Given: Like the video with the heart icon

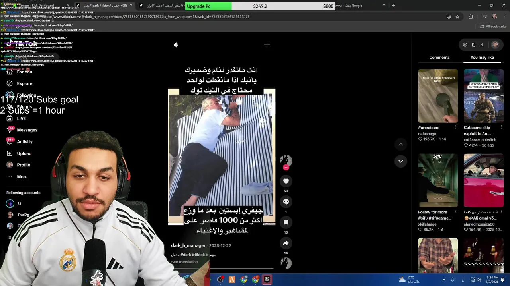Looking at the screenshot, I should 286,181.
